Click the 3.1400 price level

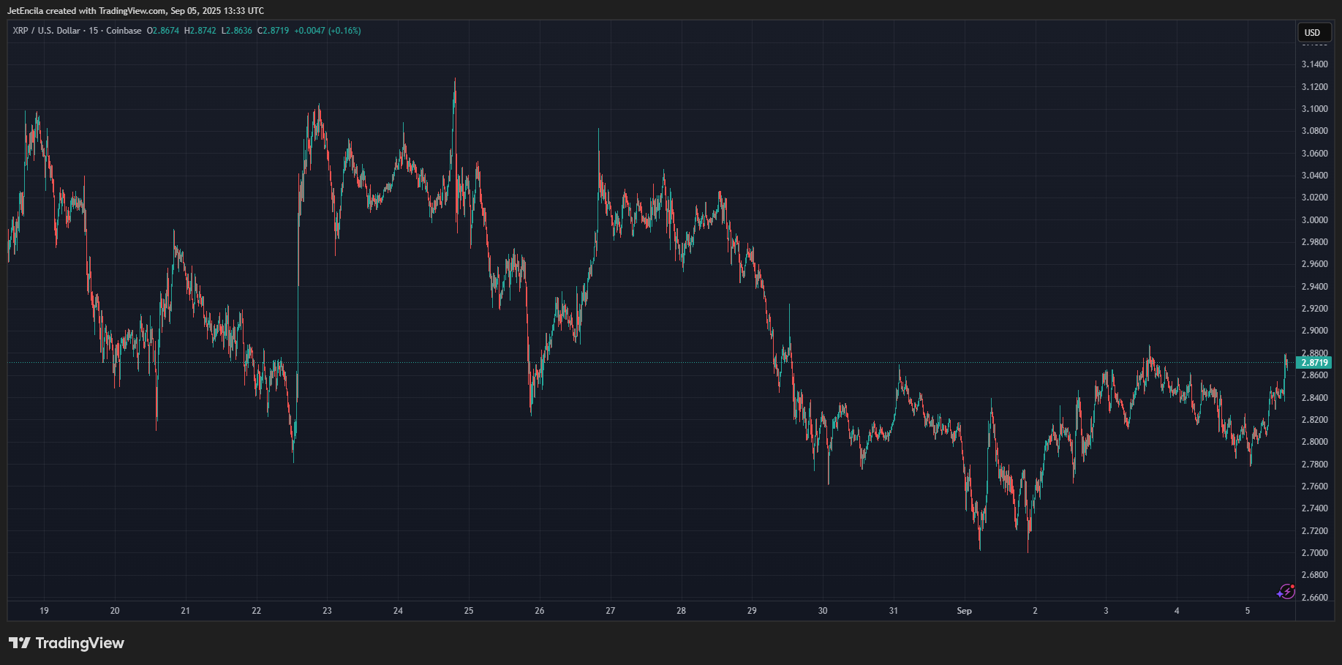(1316, 64)
